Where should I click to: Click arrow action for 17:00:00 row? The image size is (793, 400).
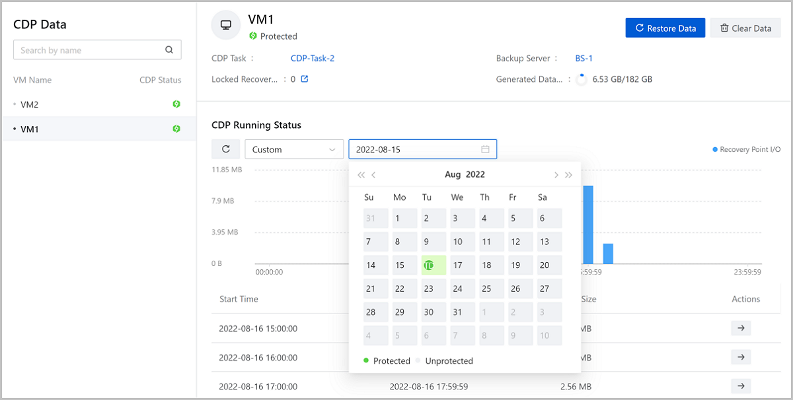(741, 386)
